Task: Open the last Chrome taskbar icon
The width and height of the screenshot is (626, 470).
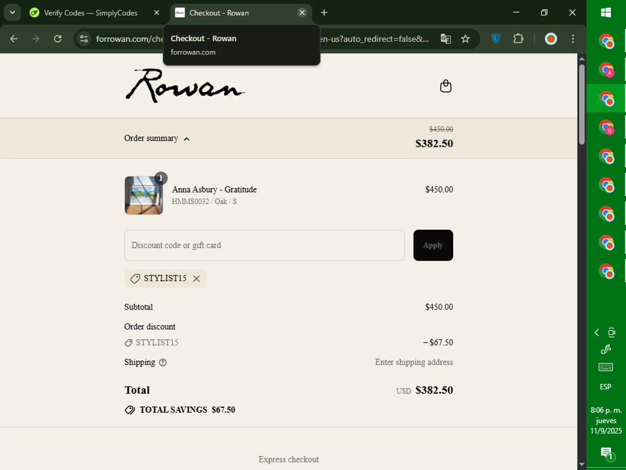Action: pyautogui.click(x=606, y=272)
